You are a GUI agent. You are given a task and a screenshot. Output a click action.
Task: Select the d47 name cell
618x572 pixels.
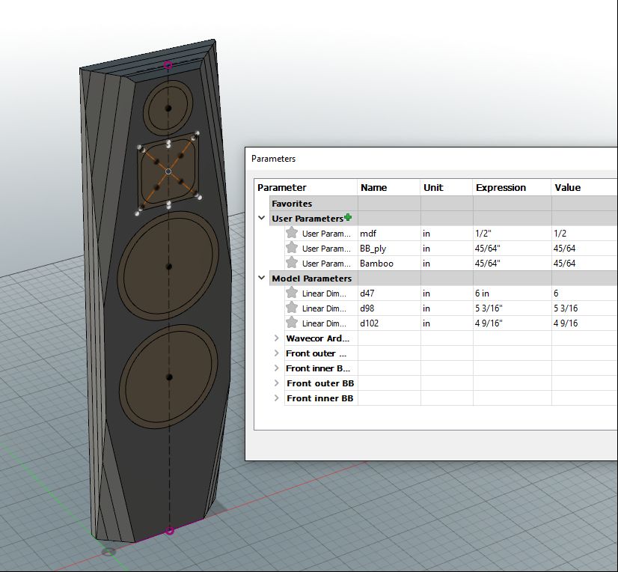(389, 293)
